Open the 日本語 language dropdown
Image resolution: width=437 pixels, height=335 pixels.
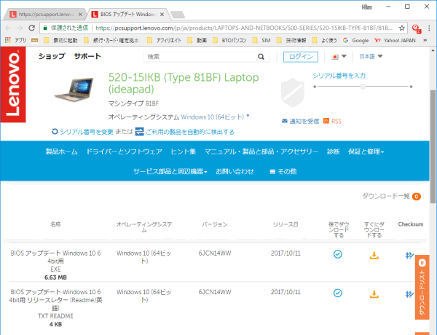tap(371, 56)
